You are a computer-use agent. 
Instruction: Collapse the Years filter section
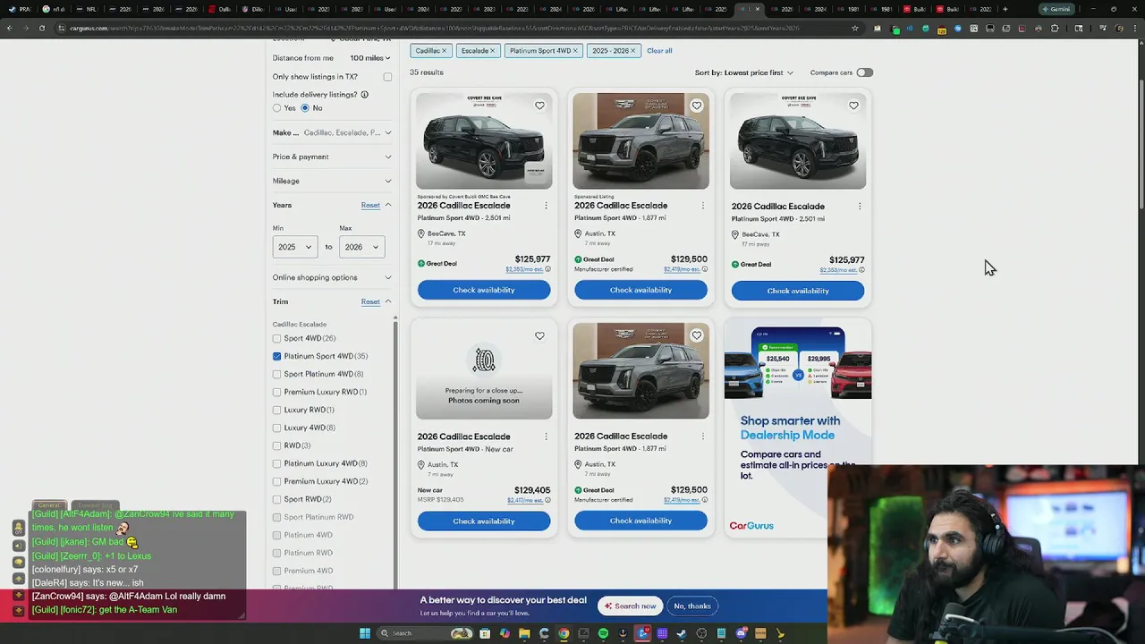388,205
